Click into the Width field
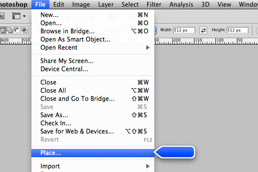 click(x=184, y=30)
